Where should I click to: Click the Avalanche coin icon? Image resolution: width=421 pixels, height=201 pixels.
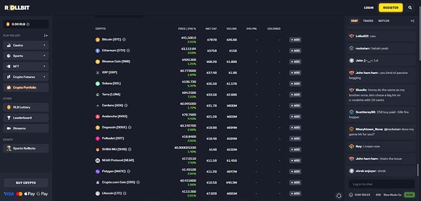point(97,117)
